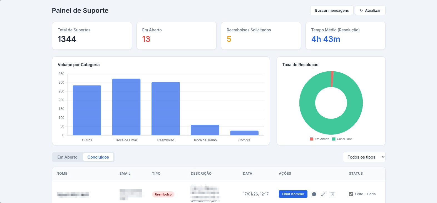Click the 'Reembolsos Solicitados' stat card
Viewport: 437px width, 203px height.
[x=261, y=36]
